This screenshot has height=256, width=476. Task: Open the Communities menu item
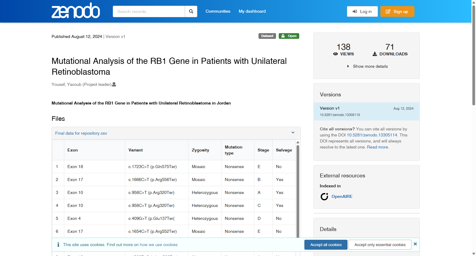click(218, 11)
